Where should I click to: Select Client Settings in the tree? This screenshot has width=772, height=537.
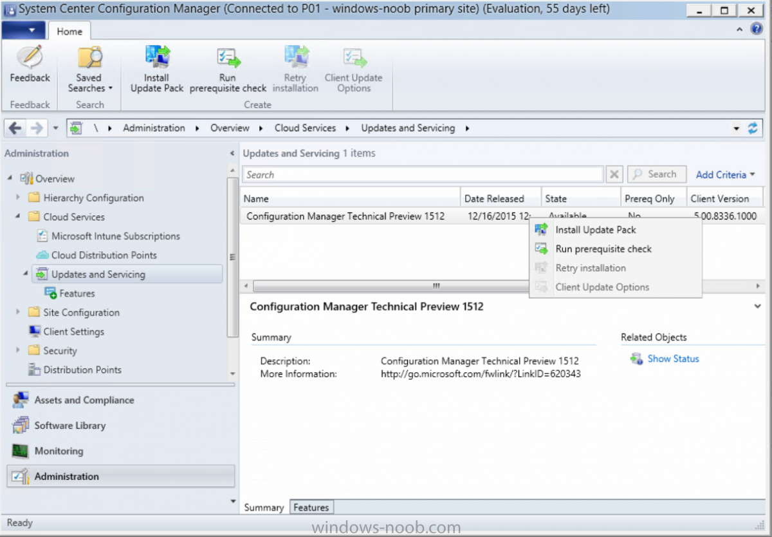(66, 332)
